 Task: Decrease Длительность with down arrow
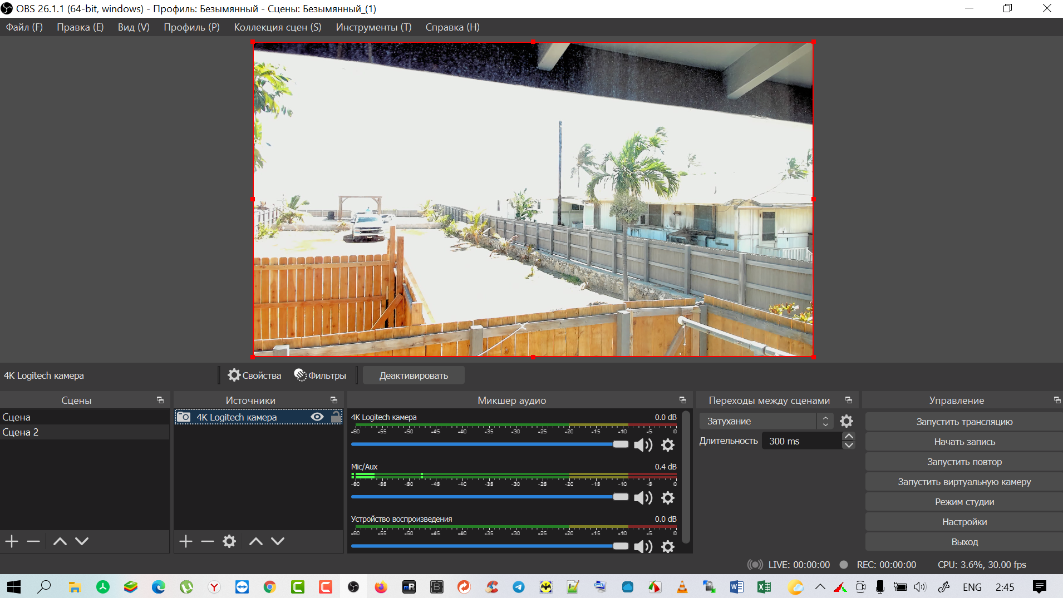coord(849,445)
